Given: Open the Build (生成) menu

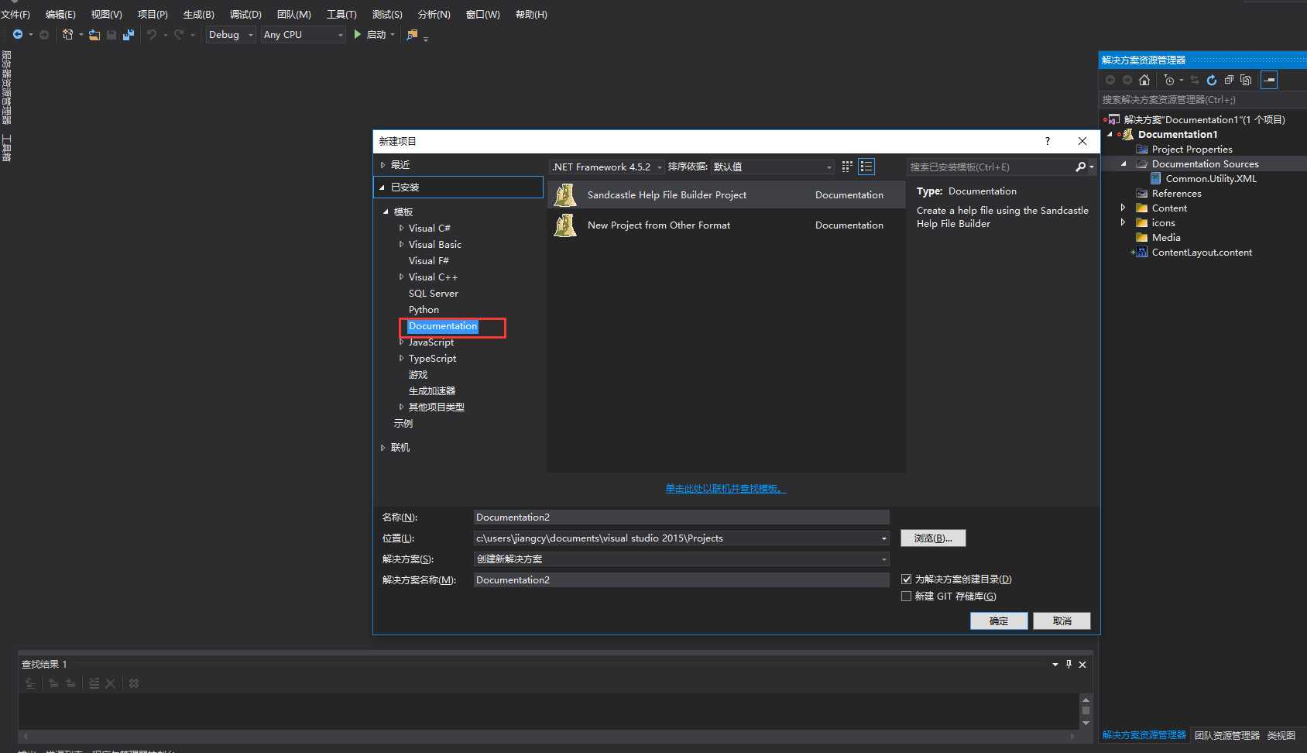Looking at the screenshot, I should 198,14.
